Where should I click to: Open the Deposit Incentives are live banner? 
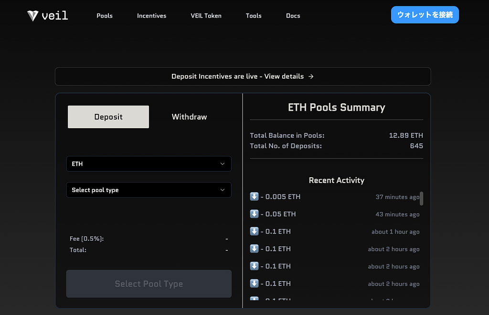[243, 76]
